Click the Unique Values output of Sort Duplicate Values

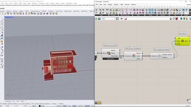coord(167,55)
